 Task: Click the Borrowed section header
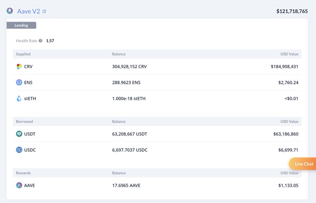pyautogui.click(x=24, y=122)
